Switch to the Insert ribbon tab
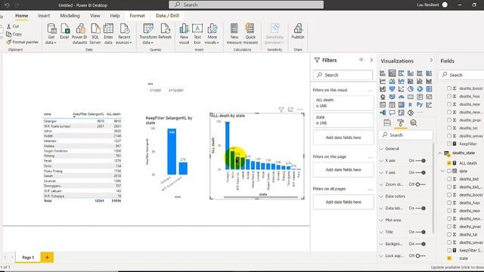 [x=44, y=16]
